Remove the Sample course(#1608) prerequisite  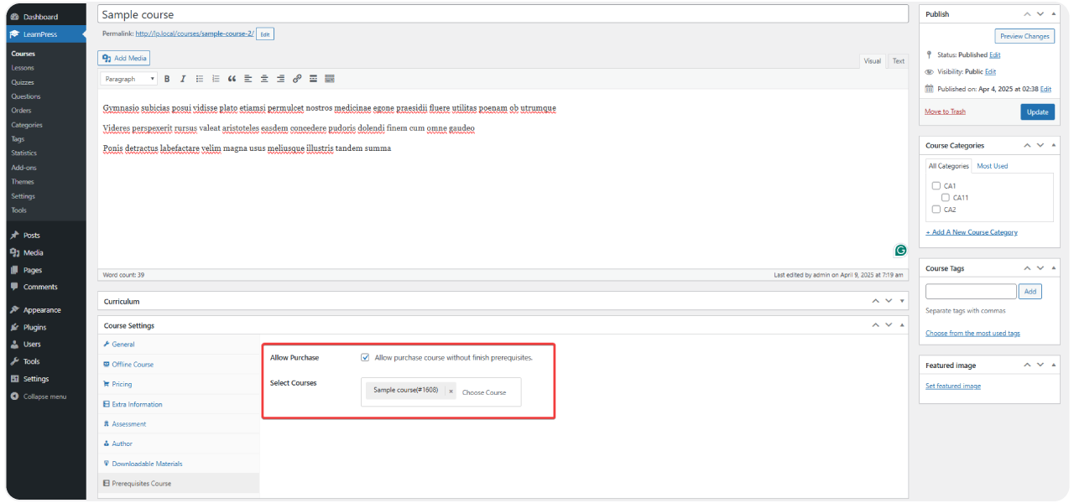coord(451,391)
